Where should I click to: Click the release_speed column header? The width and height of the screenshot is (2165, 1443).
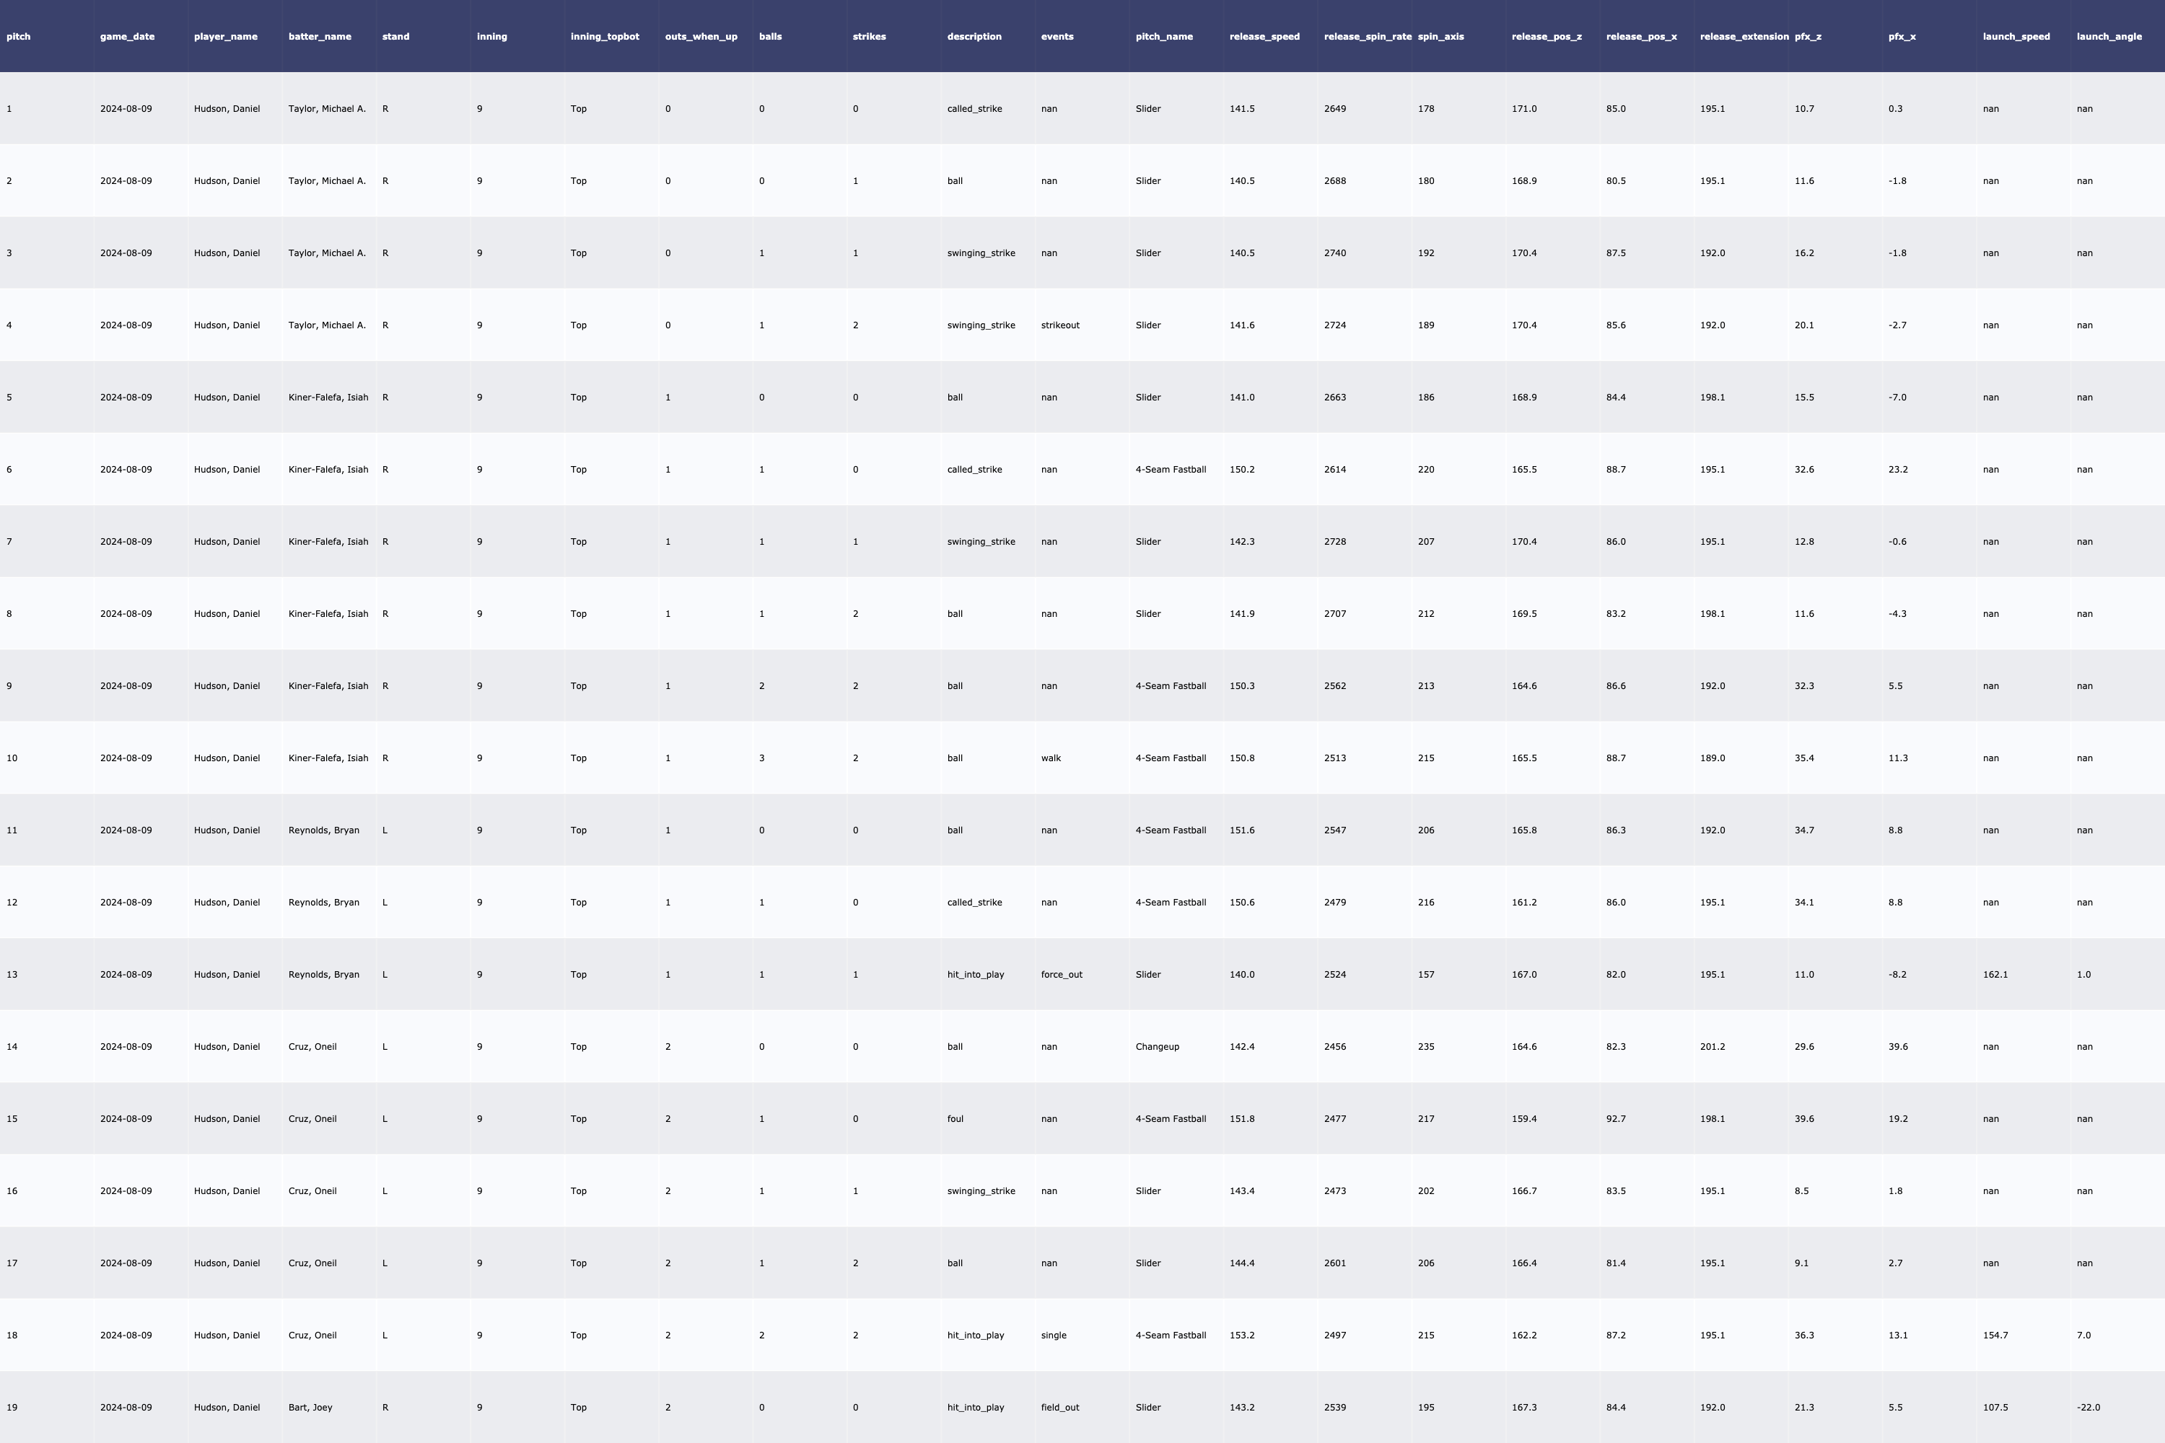(x=1264, y=37)
